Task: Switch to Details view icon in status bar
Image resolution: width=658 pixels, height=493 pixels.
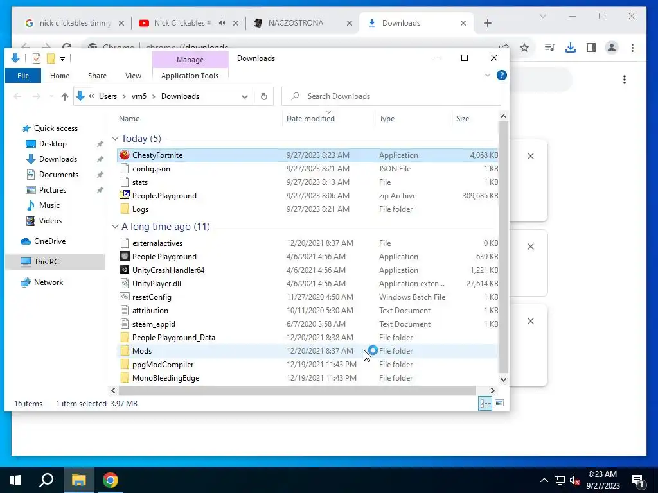Action: 485,403
